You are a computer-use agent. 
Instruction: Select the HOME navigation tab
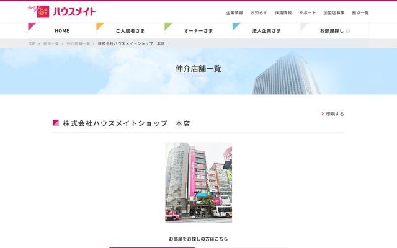pyautogui.click(x=62, y=30)
